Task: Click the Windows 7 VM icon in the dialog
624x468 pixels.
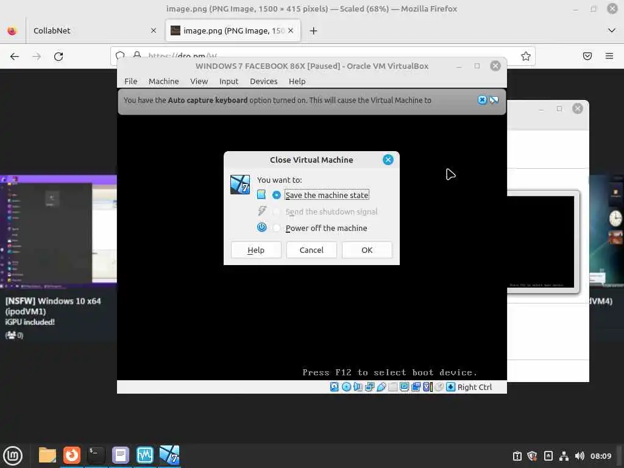Action: tap(240, 185)
